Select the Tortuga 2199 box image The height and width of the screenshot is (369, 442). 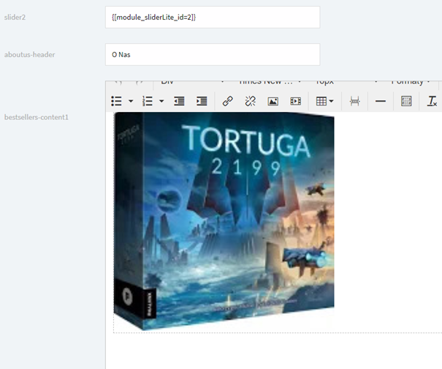coord(224,221)
